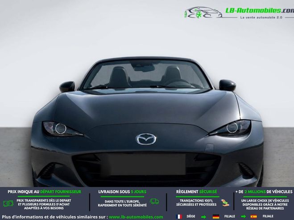This screenshot has width=294, height=220.
Task: Click 'PRIX INDIQUE AU DÉPART FOURNISSEUR' heading
Action: point(45,192)
